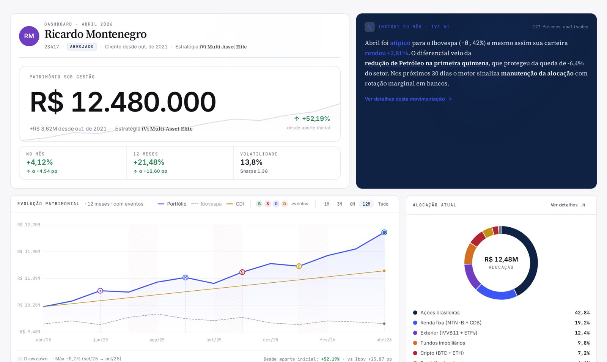Click the R$ 12,48M donut center label
This screenshot has height=362, width=607.
click(501, 260)
